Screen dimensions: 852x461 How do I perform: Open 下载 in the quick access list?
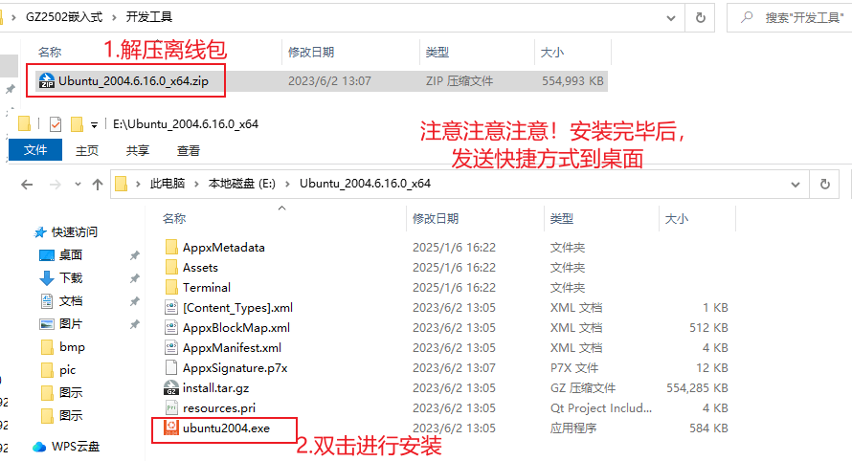coord(71,278)
